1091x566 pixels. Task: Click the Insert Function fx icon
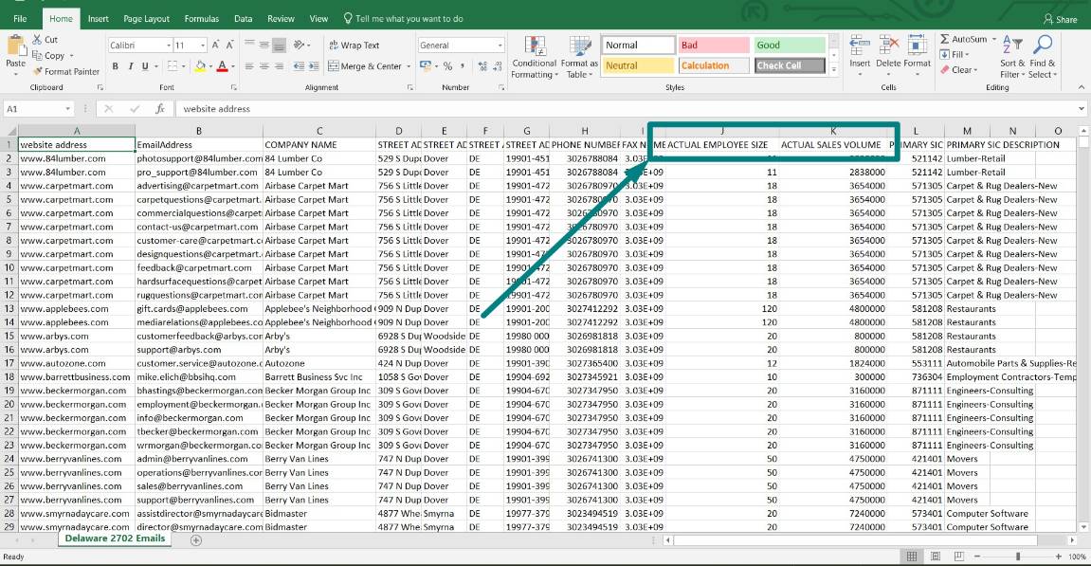160,109
